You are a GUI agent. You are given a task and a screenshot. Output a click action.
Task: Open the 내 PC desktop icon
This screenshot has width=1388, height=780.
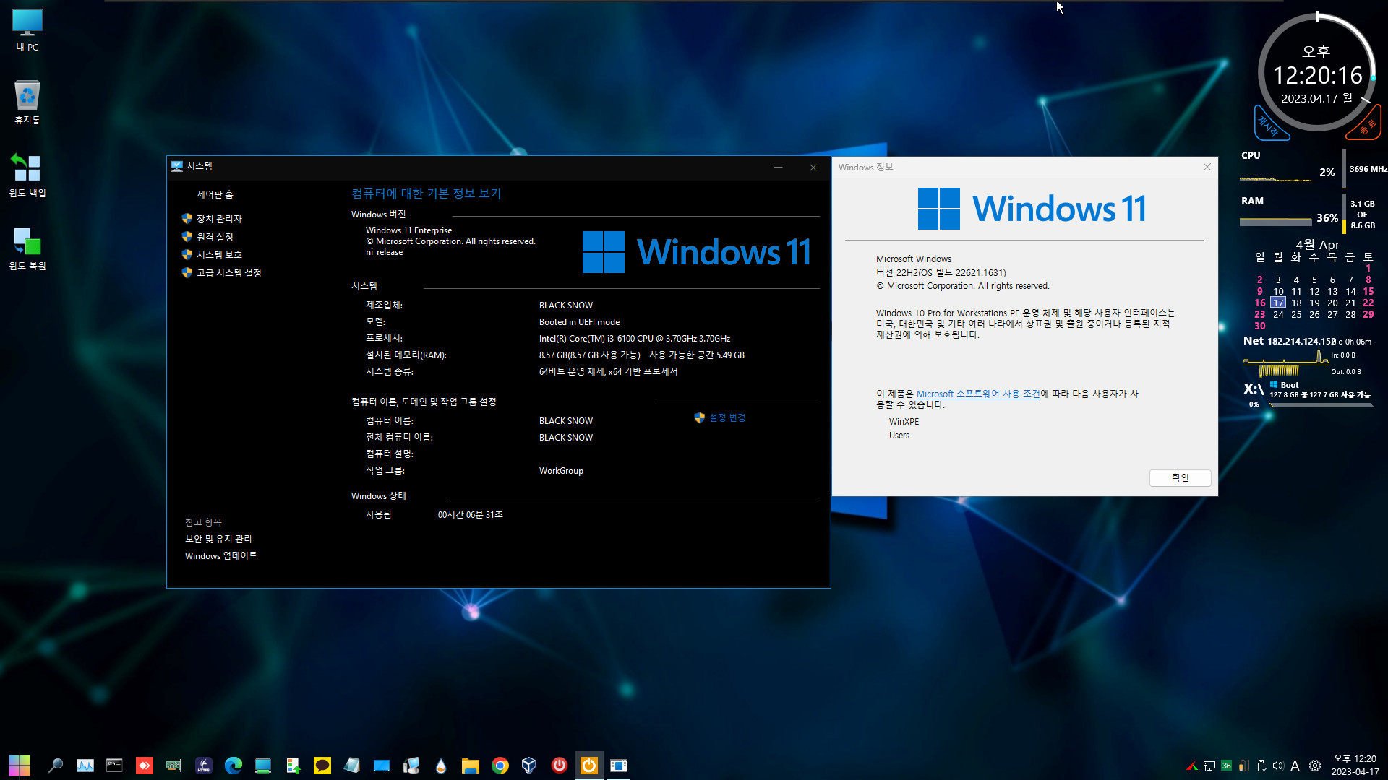[27, 30]
